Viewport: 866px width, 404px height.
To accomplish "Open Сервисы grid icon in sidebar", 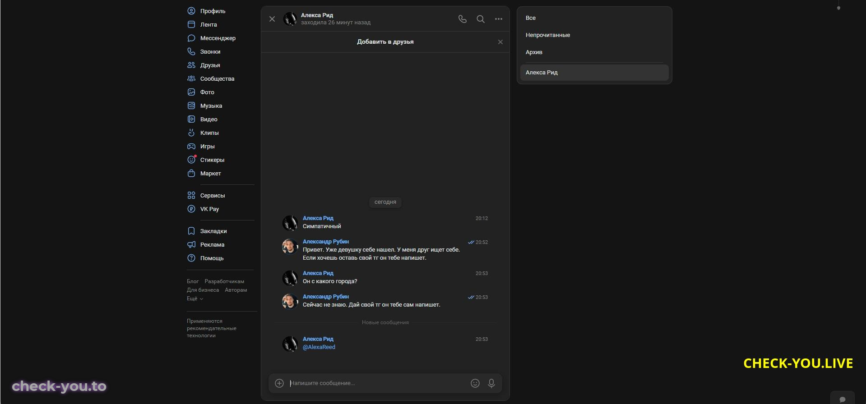I will pyautogui.click(x=191, y=195).
